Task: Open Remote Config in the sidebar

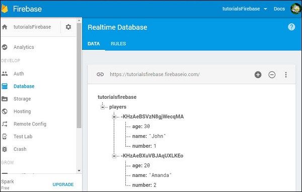Action: (30, 124)
